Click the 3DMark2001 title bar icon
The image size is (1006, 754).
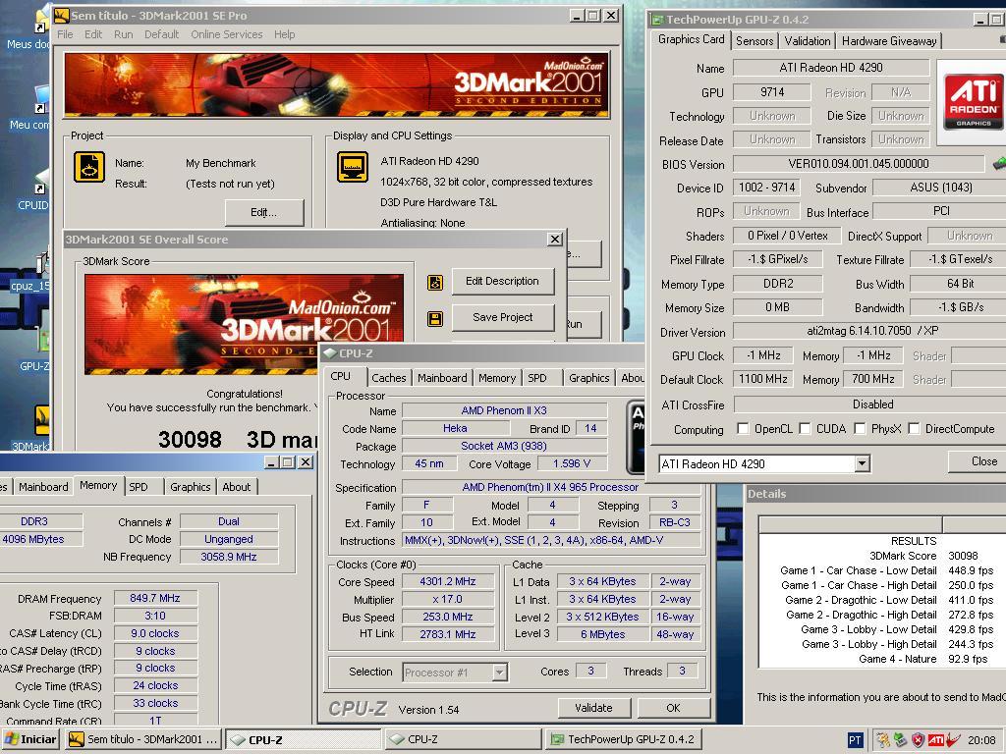pos(61,15)
